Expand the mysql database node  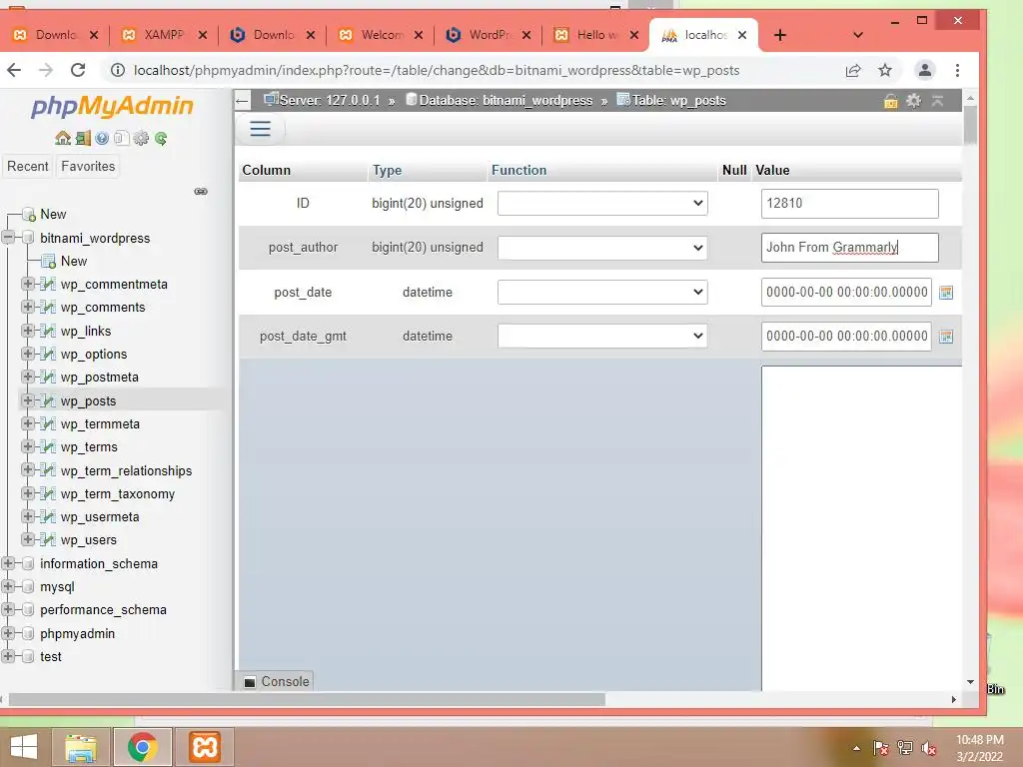pyautogui.click(x=8, y=586)
